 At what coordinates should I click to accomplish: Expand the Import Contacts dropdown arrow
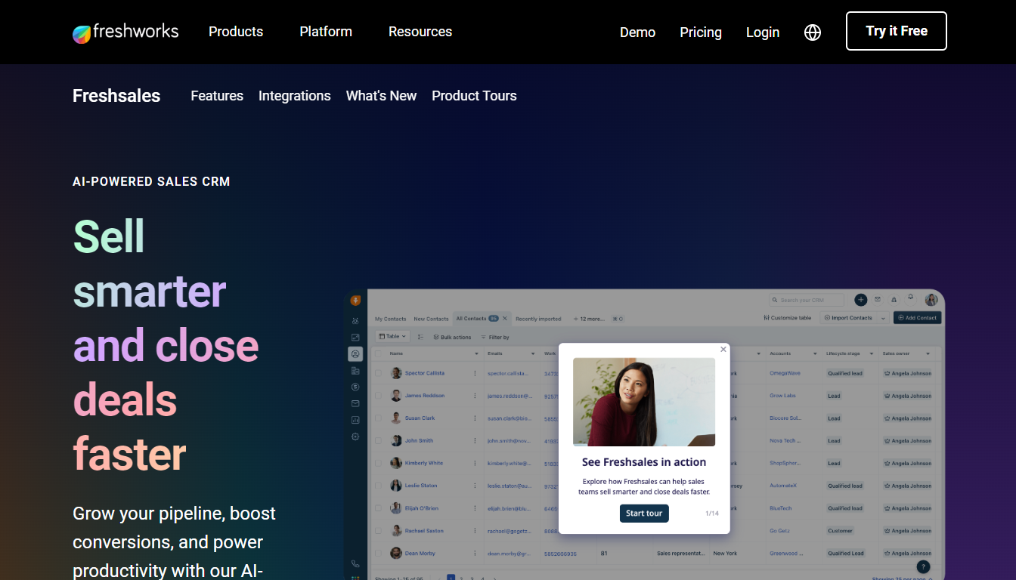coord(884,318)
